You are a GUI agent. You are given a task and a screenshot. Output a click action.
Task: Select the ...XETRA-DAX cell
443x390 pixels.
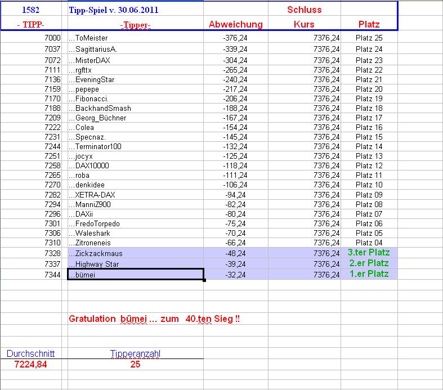(135, 195)
